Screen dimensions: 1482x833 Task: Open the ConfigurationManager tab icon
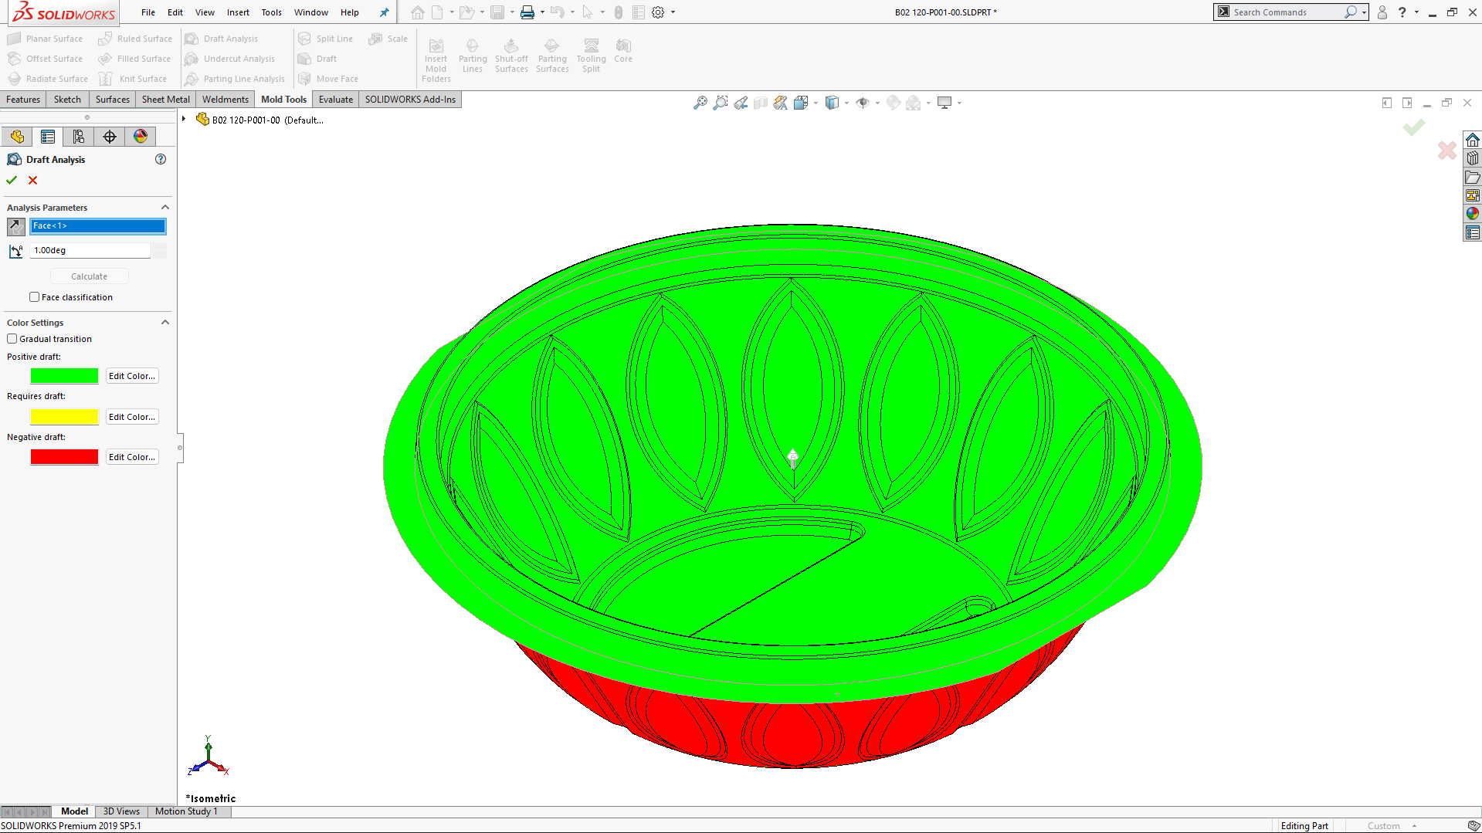click(79, 137)
